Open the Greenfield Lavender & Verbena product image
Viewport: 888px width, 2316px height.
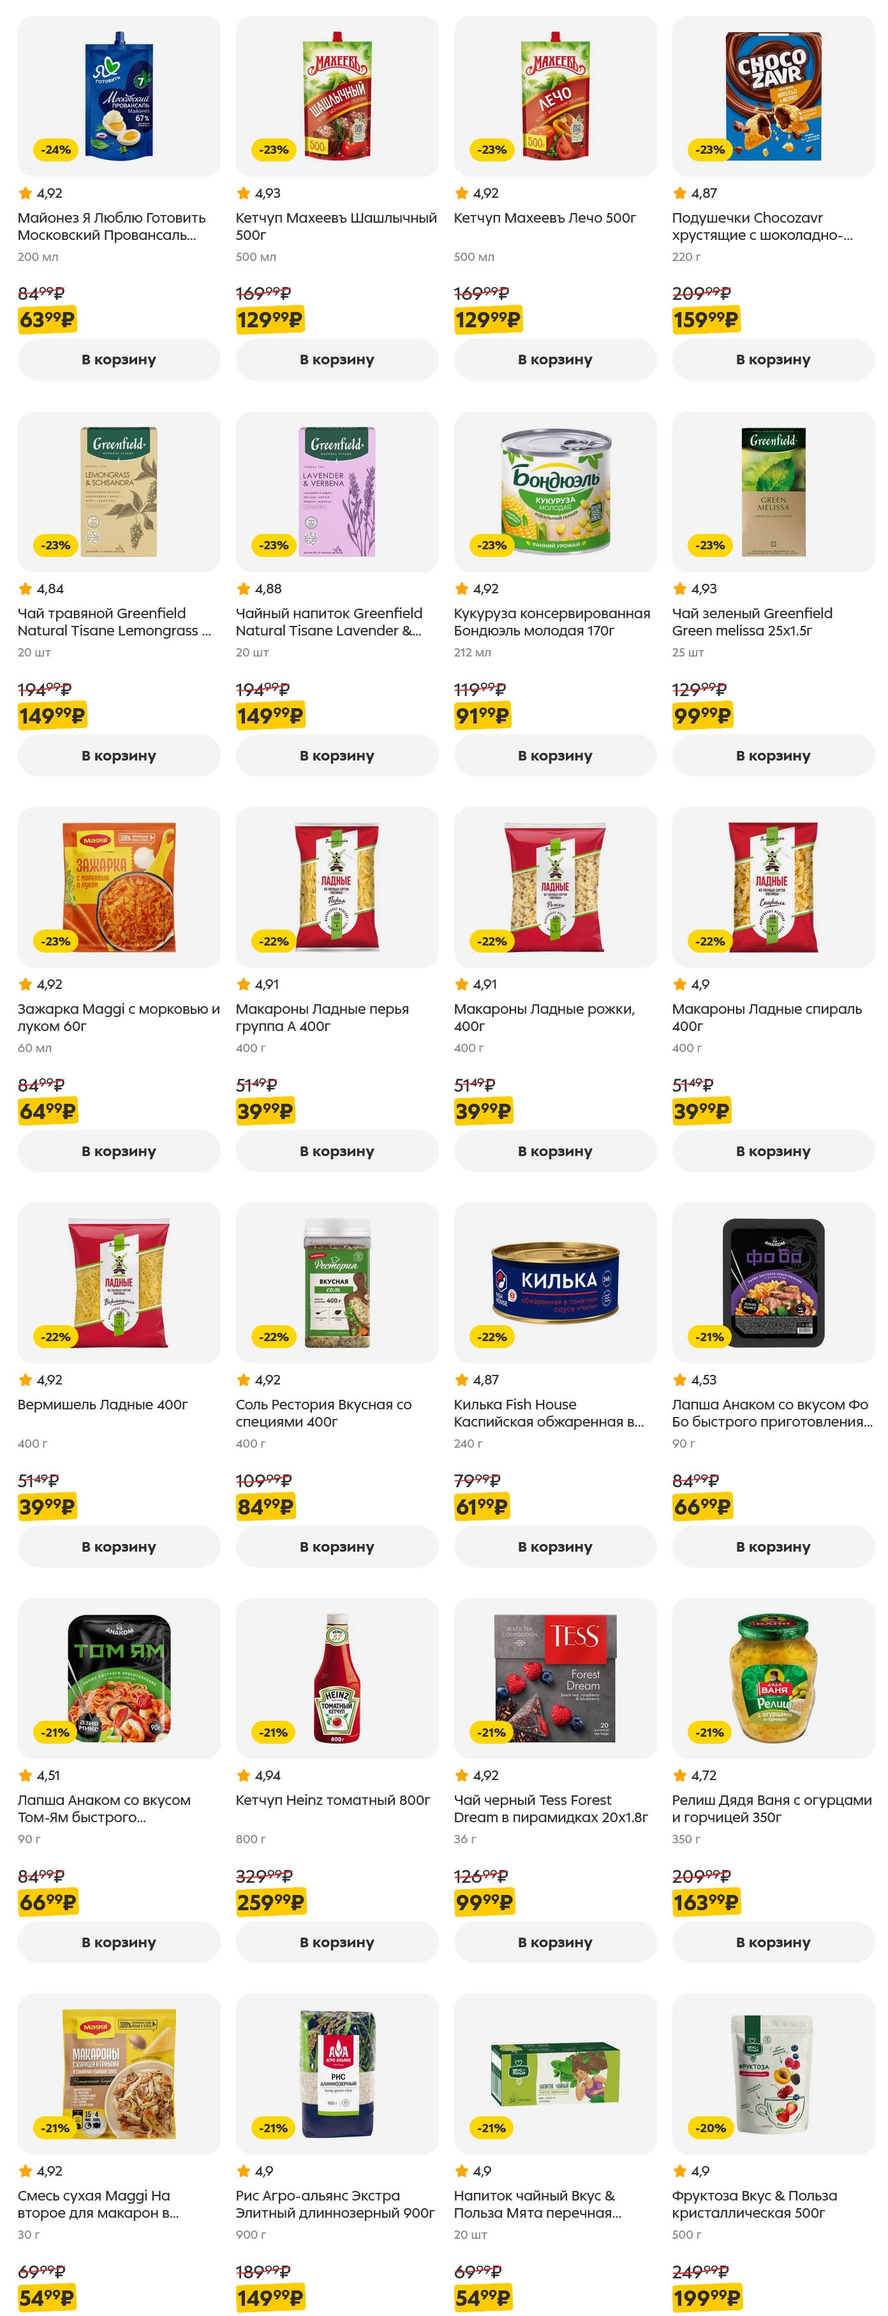point(336,492)
